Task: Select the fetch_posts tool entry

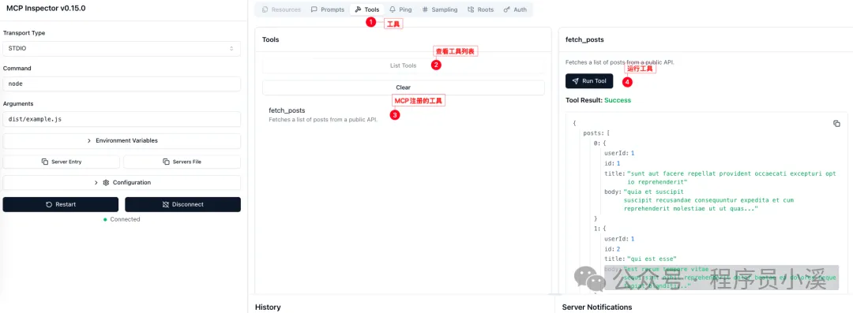Action: point(403,114)
